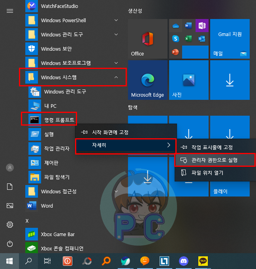The height and width of the screenshot is (269, 256).
Task: Open Documents icon in Start sidebar
Action: pos(10,187)
